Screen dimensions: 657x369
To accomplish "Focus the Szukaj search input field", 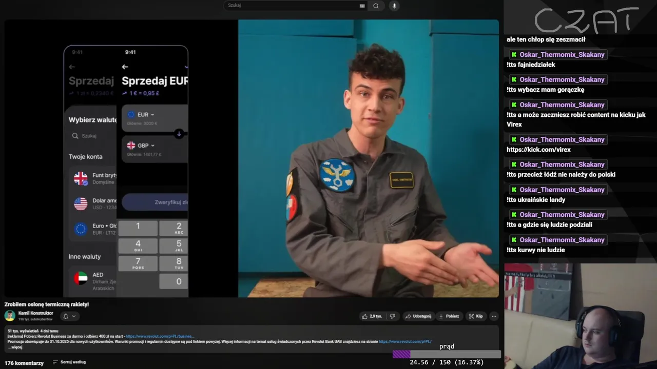I will (x=293, y=6).
